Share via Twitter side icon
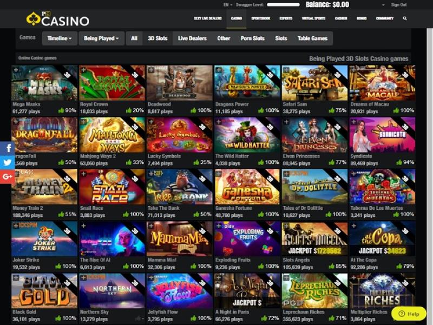The image size is (433, 325). [7, 162]
